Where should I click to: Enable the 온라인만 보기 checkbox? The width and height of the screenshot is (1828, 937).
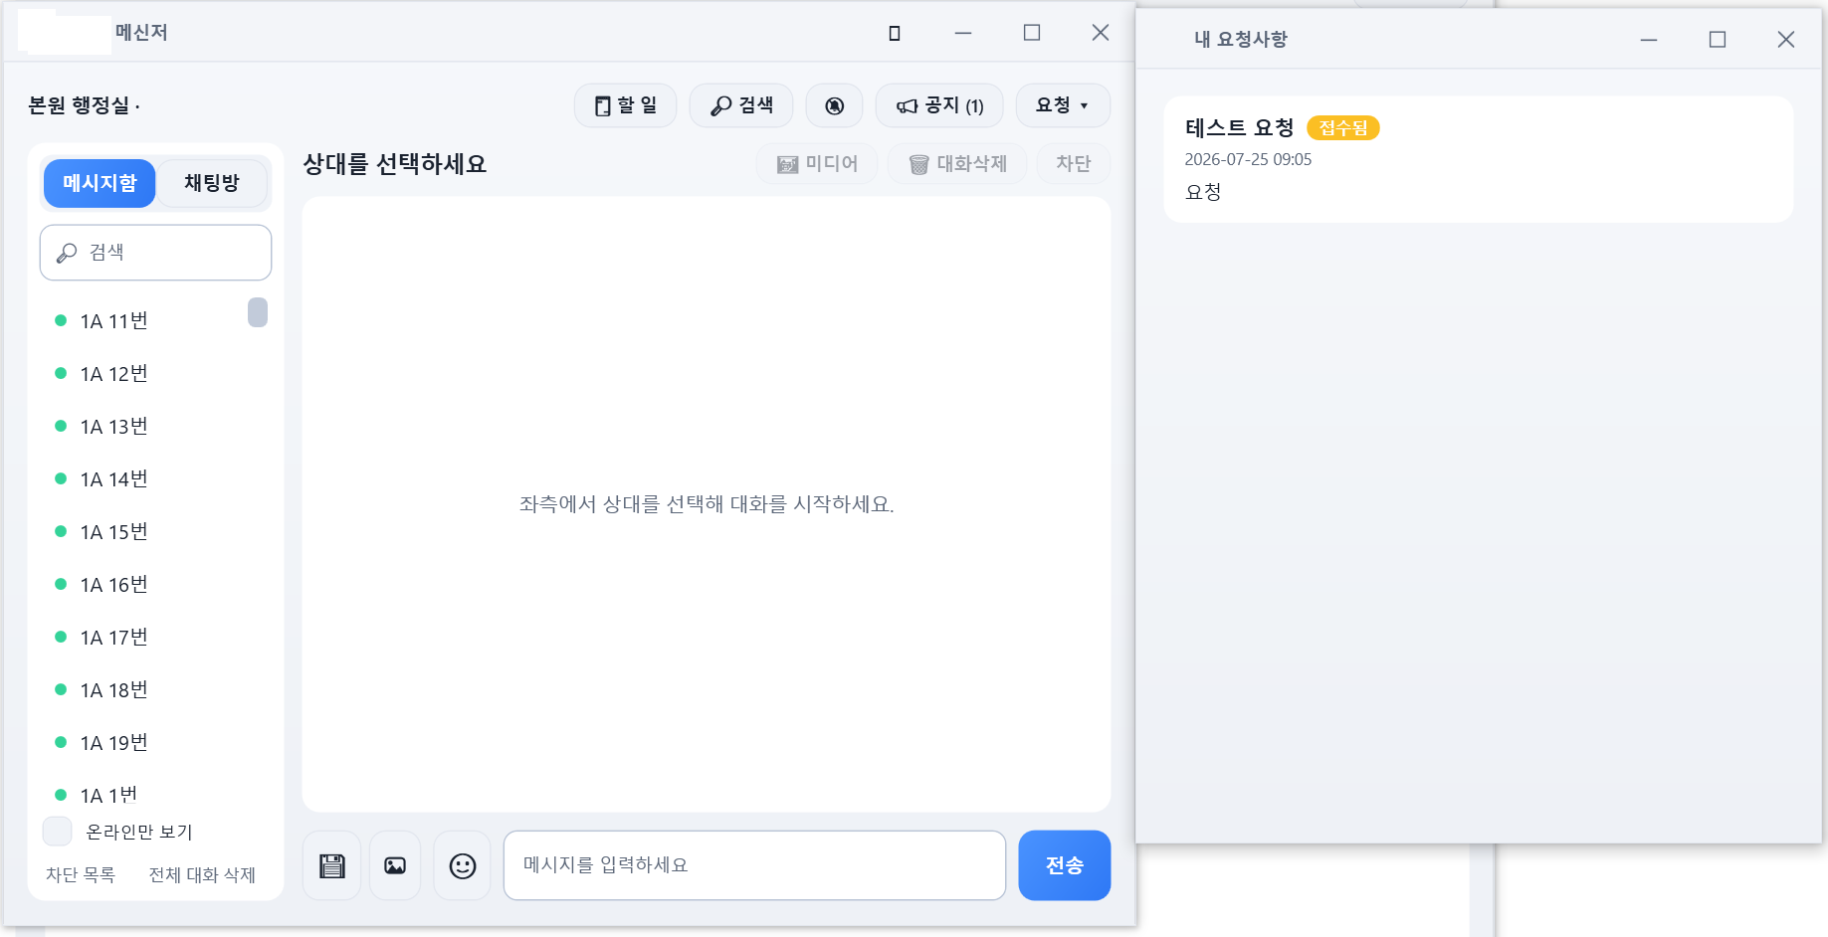58,832
